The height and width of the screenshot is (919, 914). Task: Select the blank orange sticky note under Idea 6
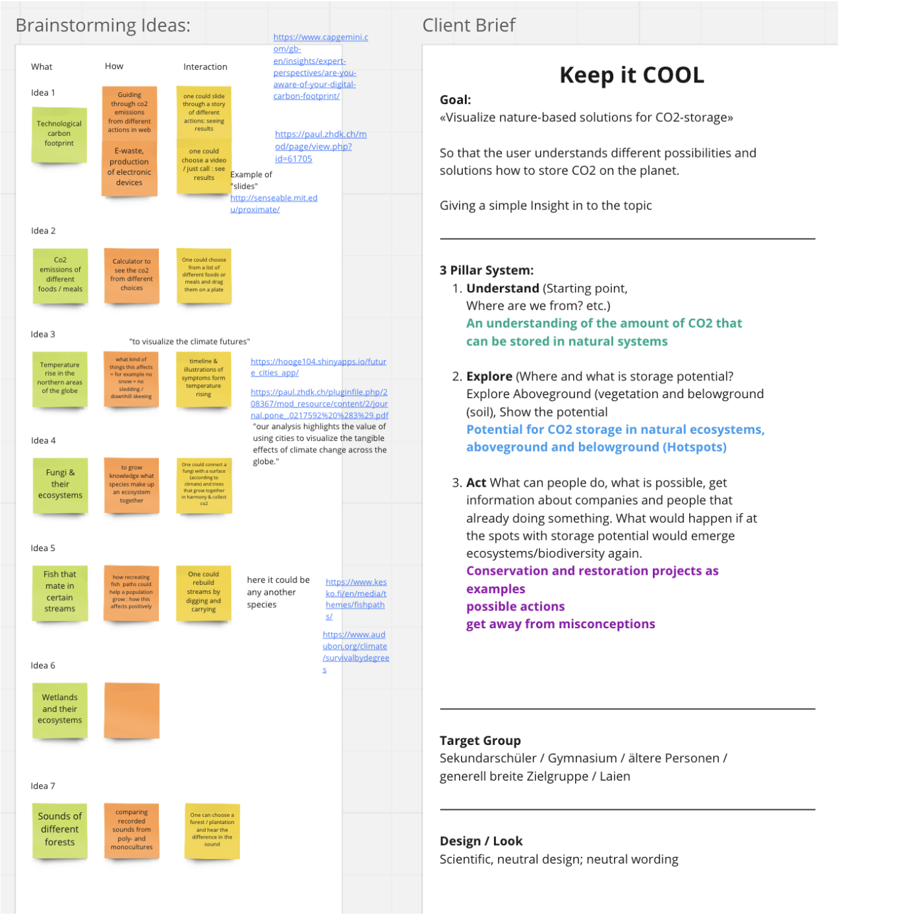click(131, 710)
